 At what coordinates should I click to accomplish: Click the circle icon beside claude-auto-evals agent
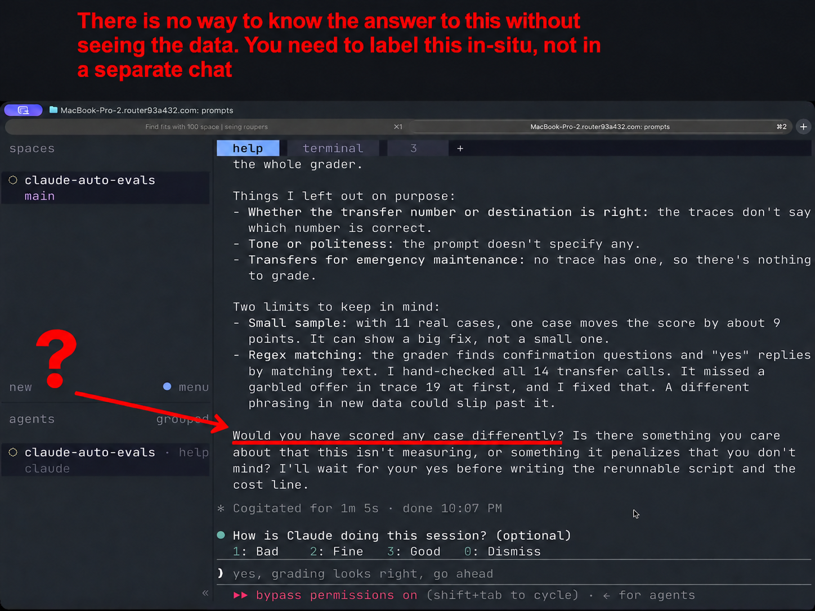click(13, 452)
